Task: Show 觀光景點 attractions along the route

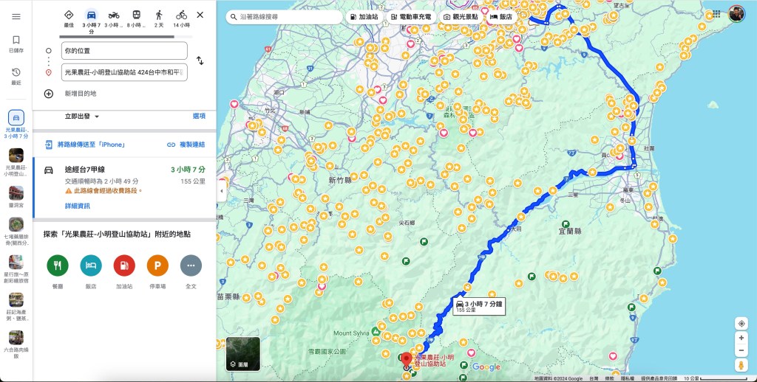Action: [460, 16]
